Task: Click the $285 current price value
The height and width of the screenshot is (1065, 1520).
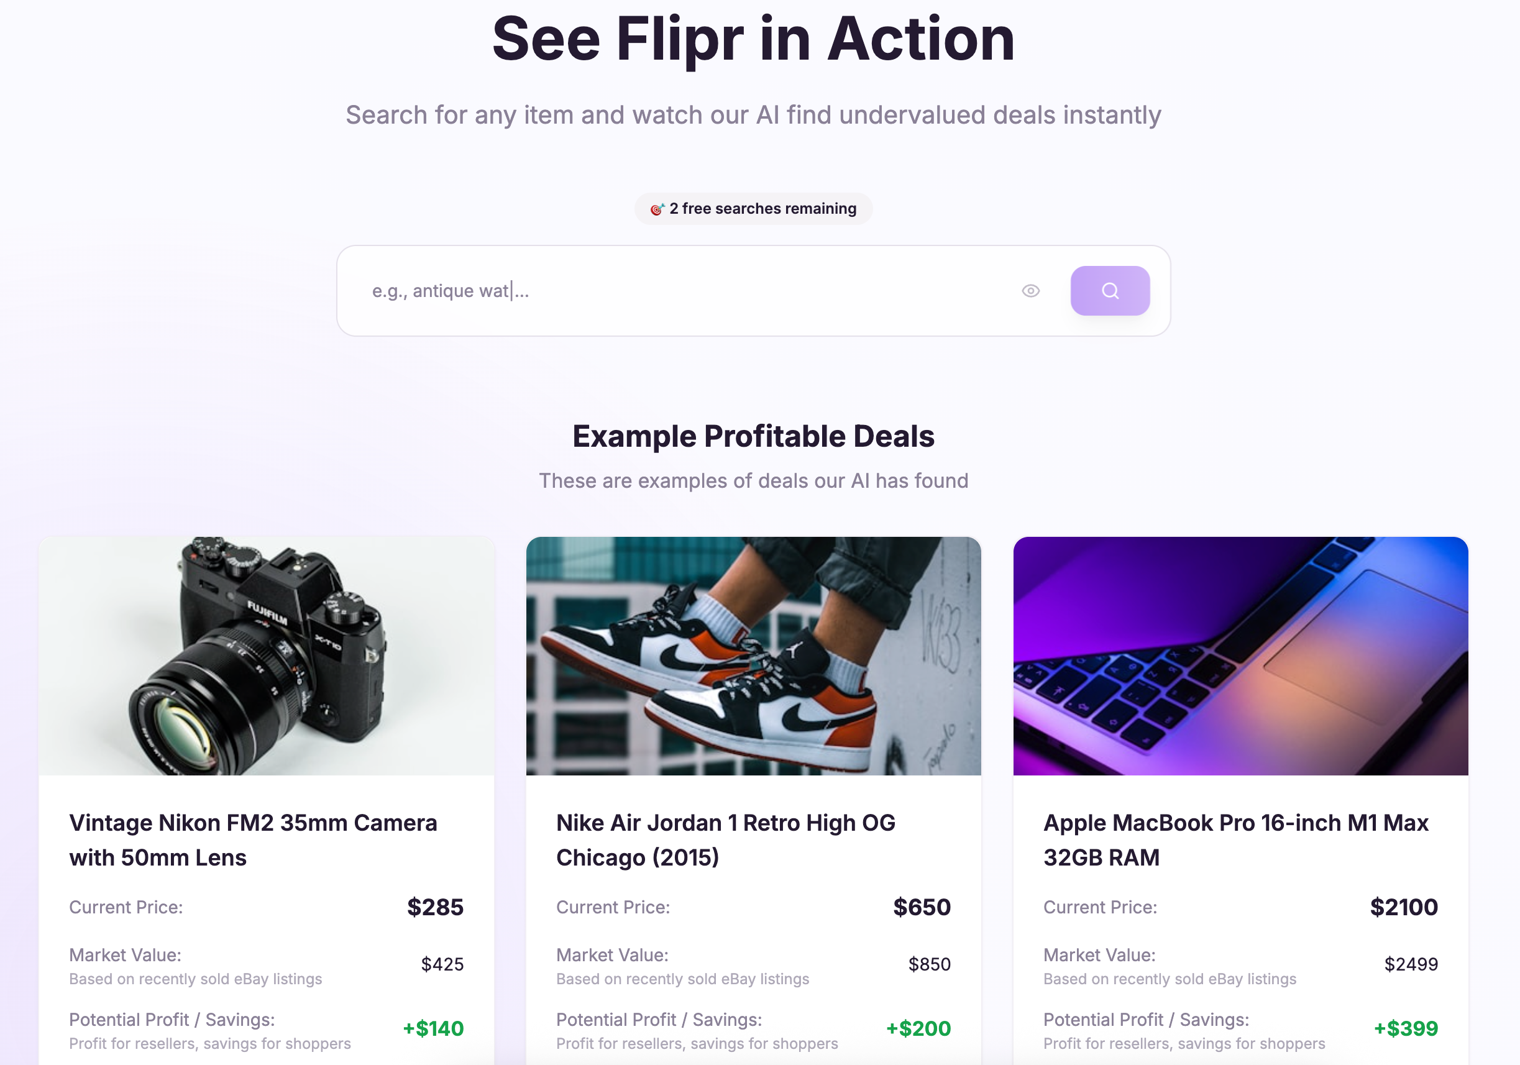Action: pyautogui.click(x=435, y=907)
